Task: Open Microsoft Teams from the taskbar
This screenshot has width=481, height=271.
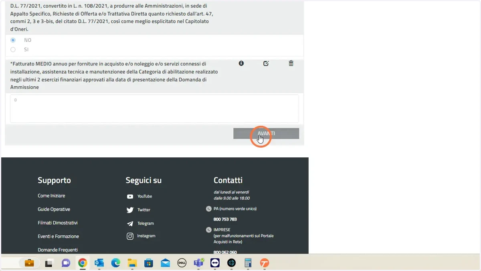Action: pyautogui.click(x=198, y=263)
